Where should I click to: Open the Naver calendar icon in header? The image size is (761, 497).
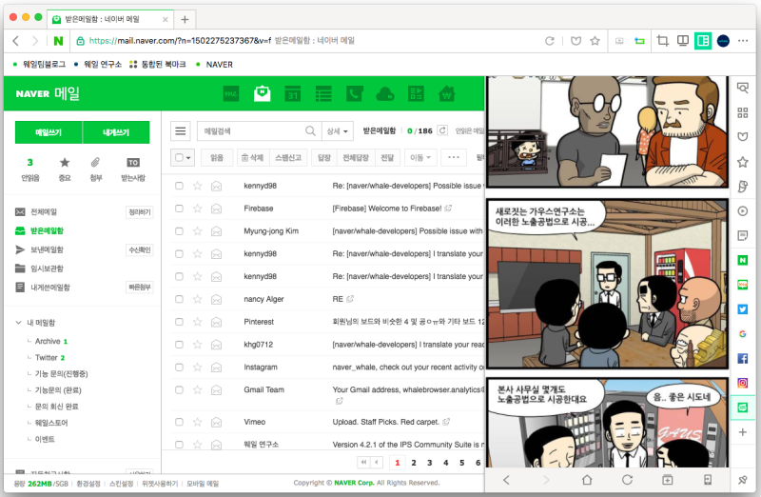point(292,93)
